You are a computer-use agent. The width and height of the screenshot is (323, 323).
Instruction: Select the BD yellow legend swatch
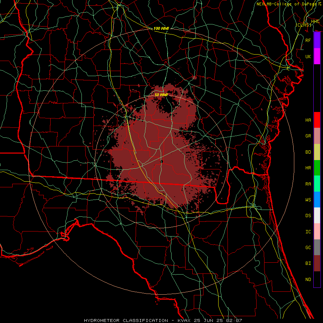point(317,152)
